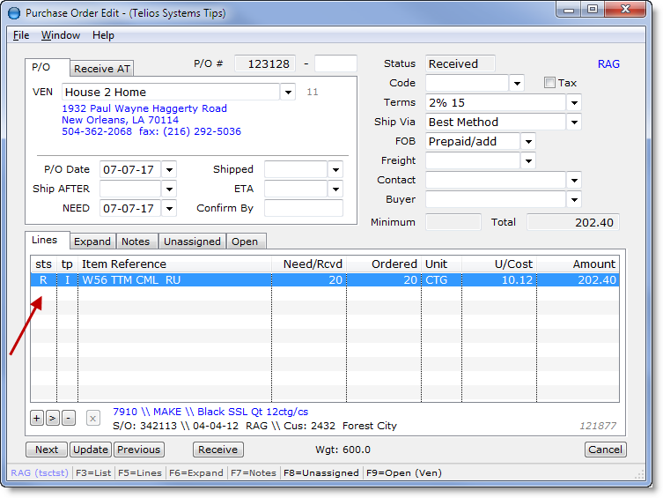
Task: Open the File menu
Action: click(21, 35)
